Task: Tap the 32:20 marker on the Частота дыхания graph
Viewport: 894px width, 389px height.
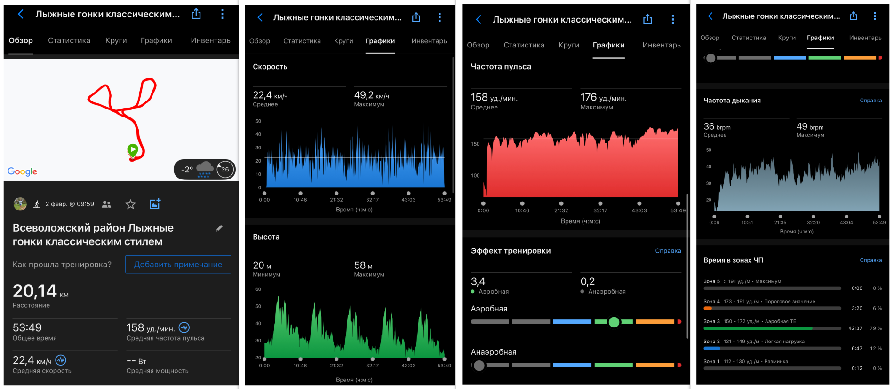Action: pyautogui.click(x=813, y=217)
